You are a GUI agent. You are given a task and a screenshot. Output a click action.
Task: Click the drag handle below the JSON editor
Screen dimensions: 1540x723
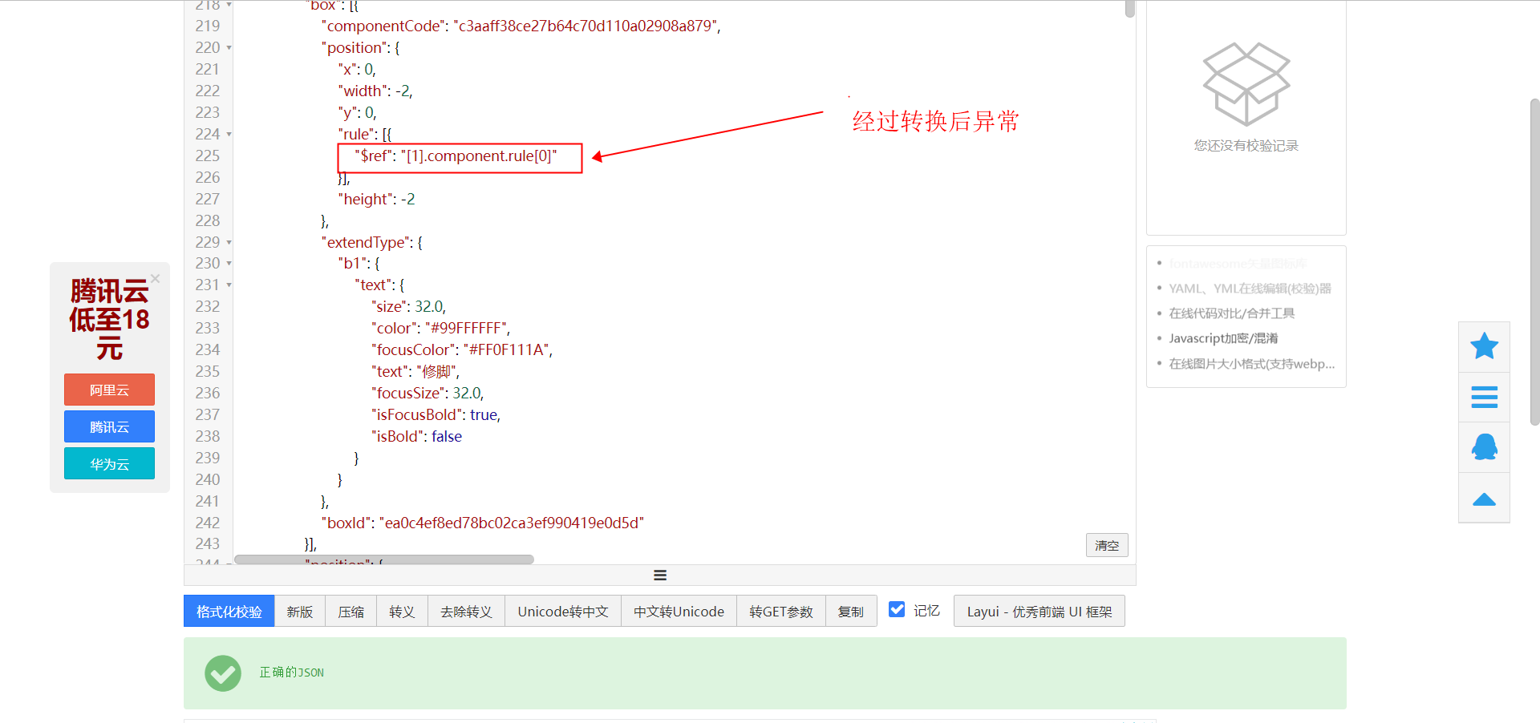[x=659, y=575]
